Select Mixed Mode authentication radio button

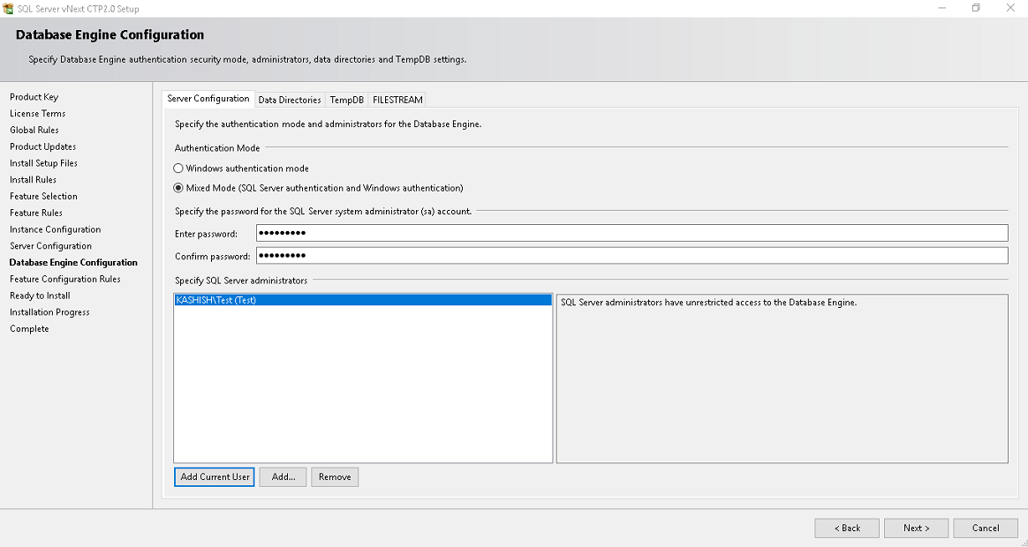178,188
